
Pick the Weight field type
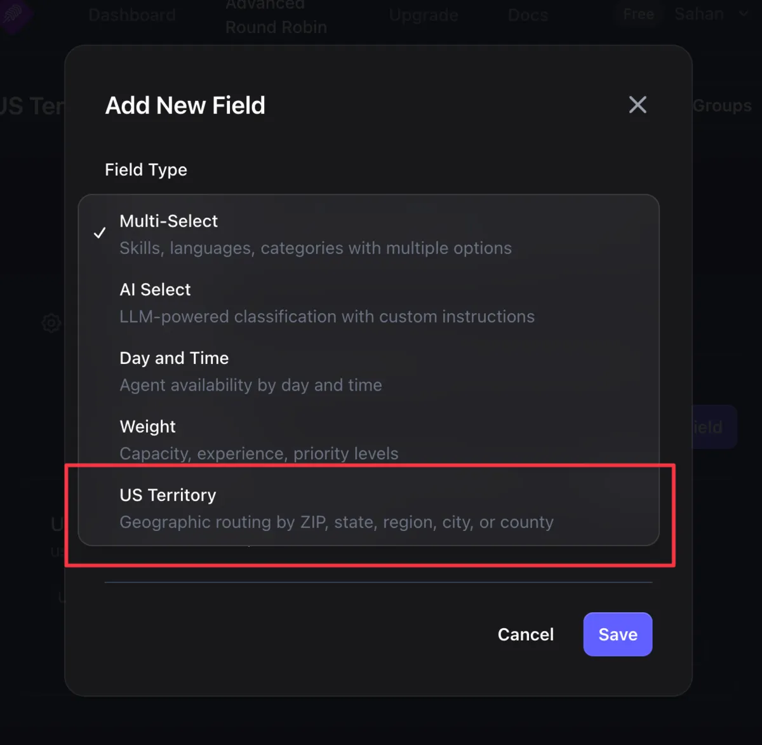tap(254, 439)
